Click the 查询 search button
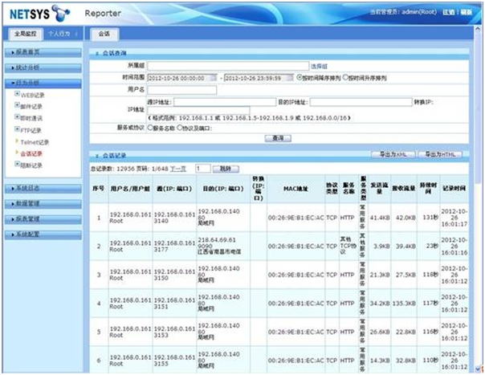Screen dimensions: 485x375 pos(276,138)
